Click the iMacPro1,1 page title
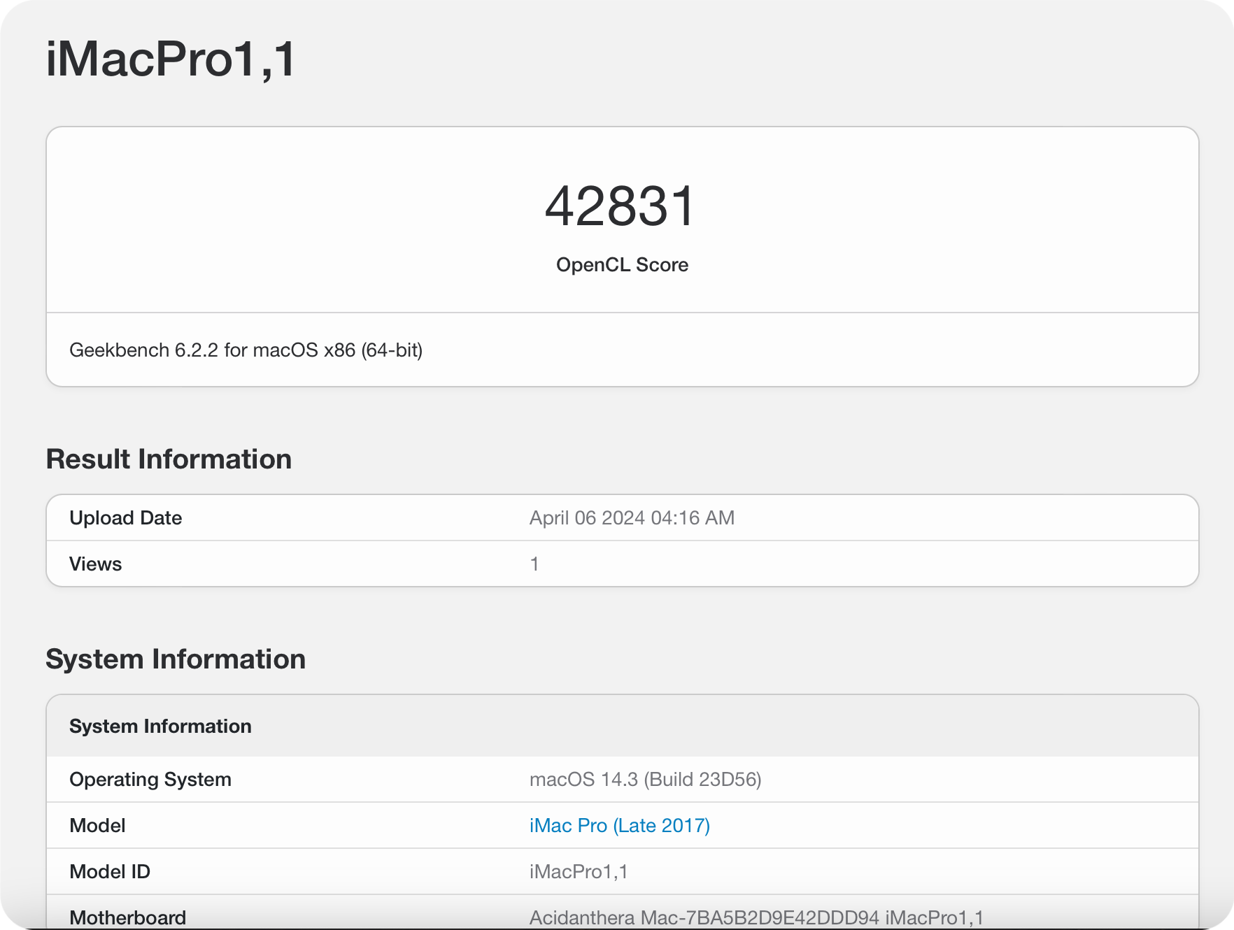Screen dimensions: 1234x930 pos(171,59)
